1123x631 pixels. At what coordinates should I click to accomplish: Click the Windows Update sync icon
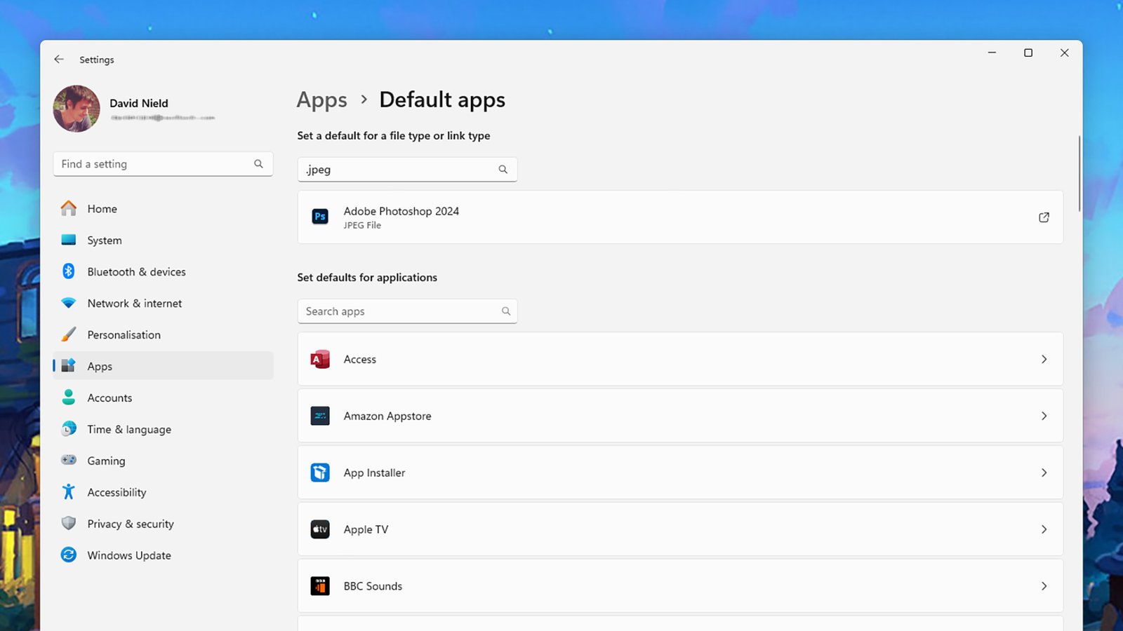pyautogui.click(x=69, y=555)
